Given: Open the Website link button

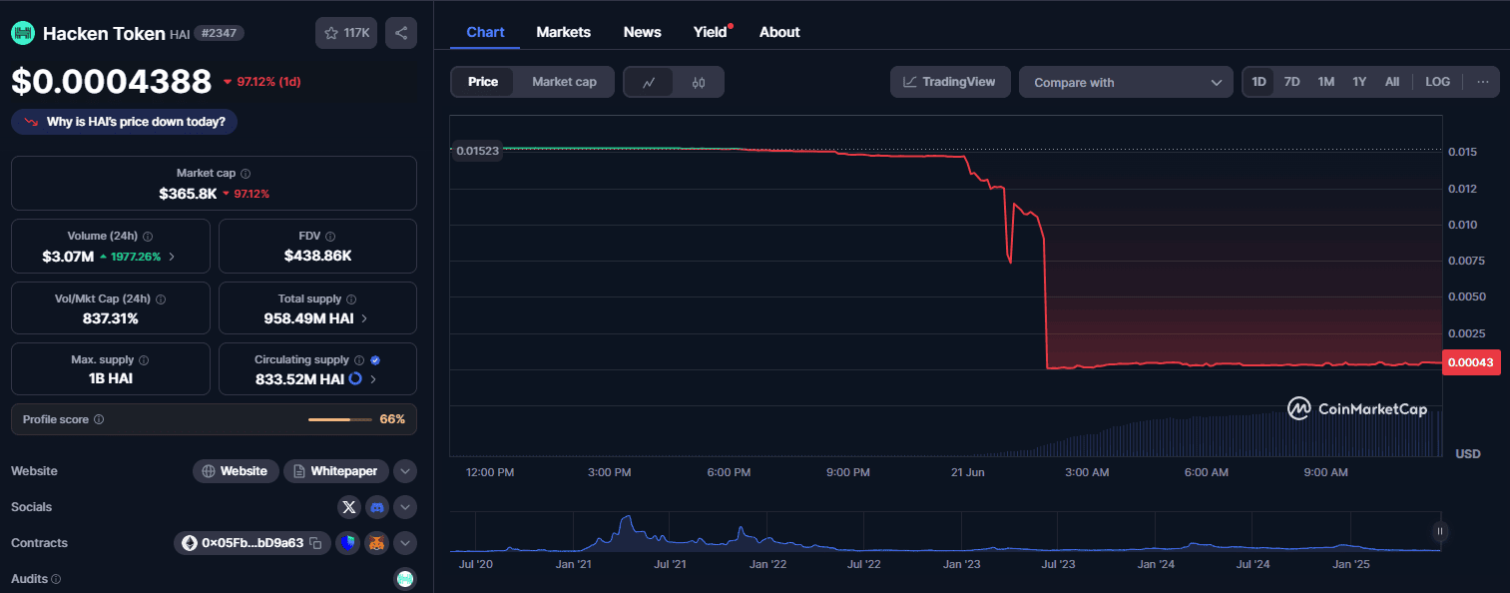Looking at the screenshot, I should coord(236,471).
